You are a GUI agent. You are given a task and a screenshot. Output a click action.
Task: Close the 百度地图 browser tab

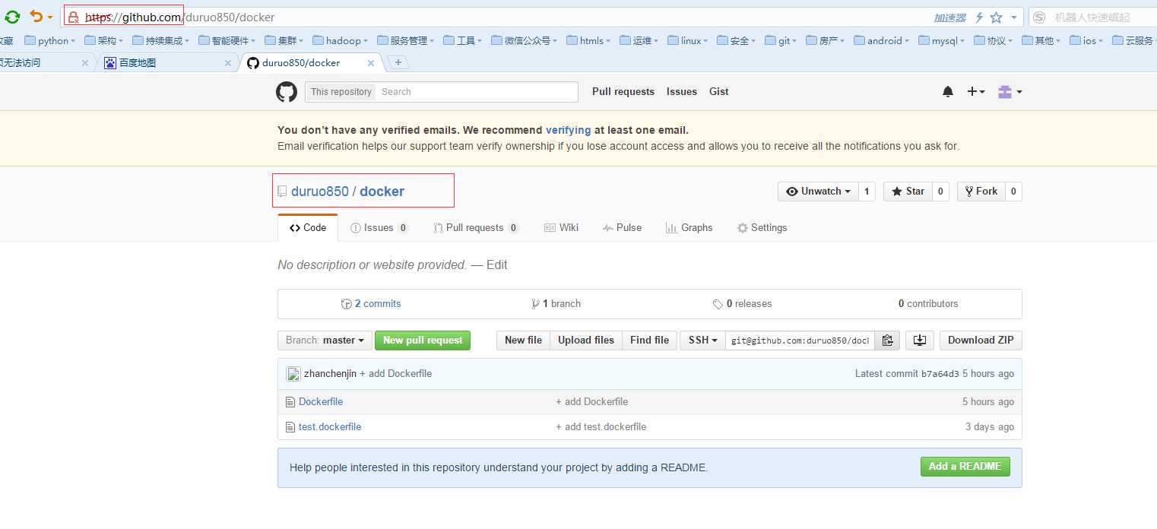click(x=227, y=63)
